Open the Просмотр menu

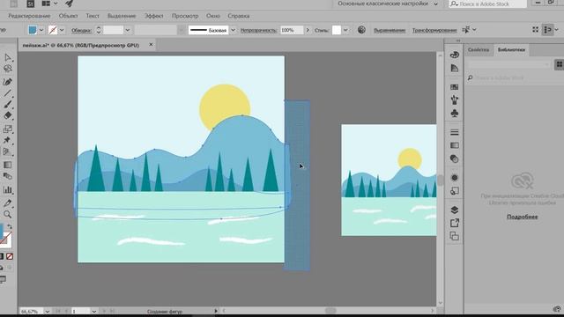185,16
